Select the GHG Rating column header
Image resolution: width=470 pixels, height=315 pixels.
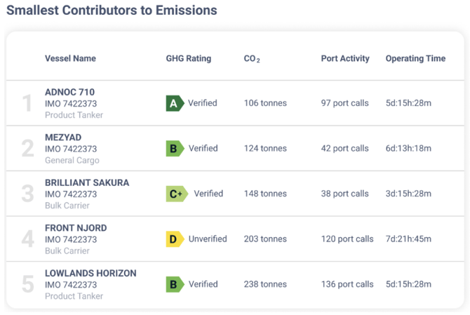[x=189, y=58]
